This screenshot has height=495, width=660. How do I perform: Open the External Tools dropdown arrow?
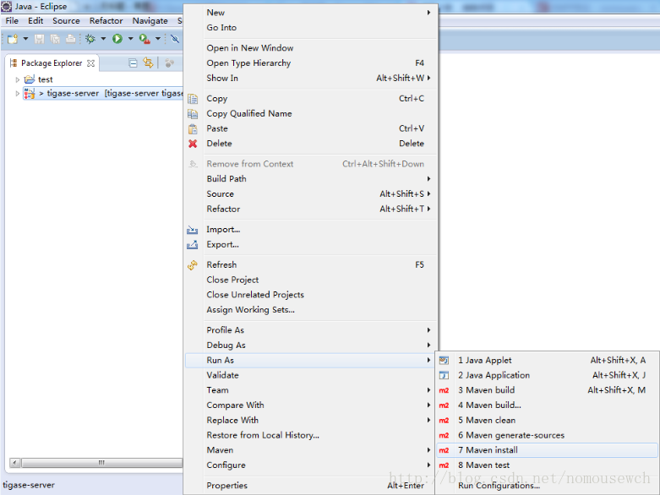coord(158,39)
